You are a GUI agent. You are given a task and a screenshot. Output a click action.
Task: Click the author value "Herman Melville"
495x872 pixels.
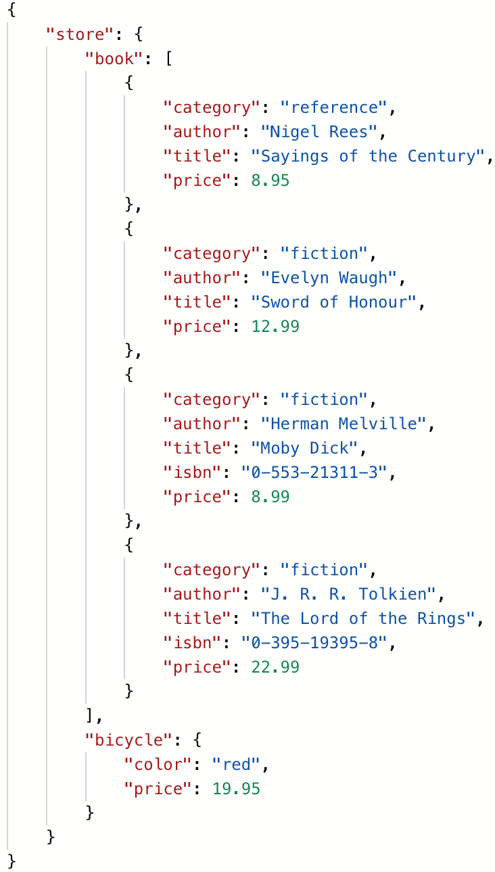point(344,424)
